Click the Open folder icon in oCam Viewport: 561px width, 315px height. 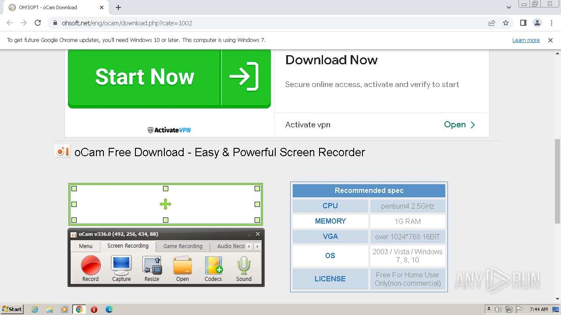(x=182, y=265)
